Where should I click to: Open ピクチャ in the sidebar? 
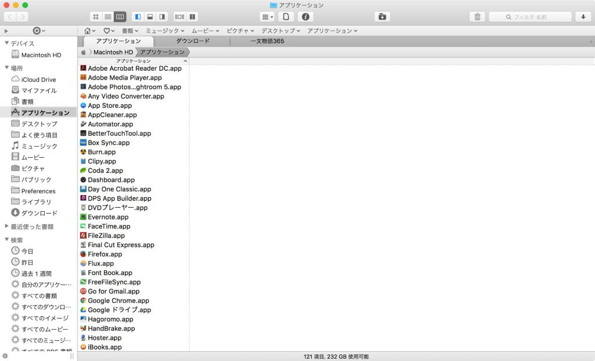tap(38, 168)
